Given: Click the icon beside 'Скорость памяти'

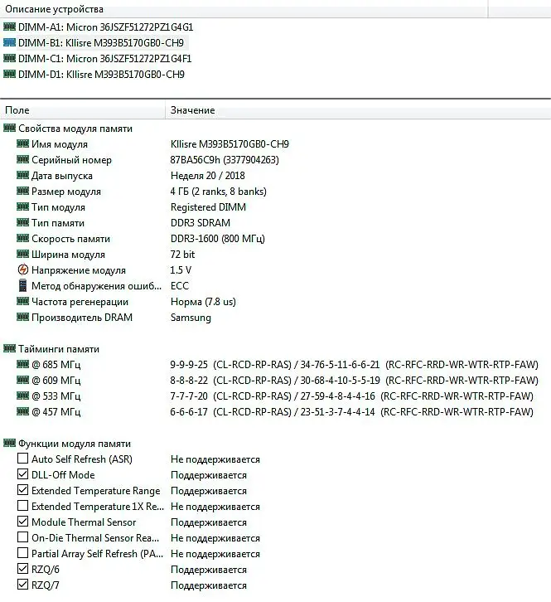Looking at the screenshot, I should pyautogui.click(x=22, y=239).
